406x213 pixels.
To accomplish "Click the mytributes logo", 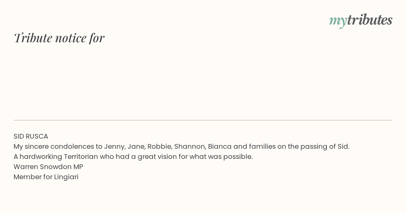I will point(361,20).
